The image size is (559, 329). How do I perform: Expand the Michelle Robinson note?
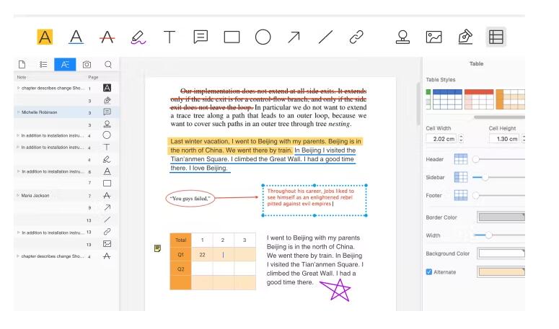(x=18, y=112)
